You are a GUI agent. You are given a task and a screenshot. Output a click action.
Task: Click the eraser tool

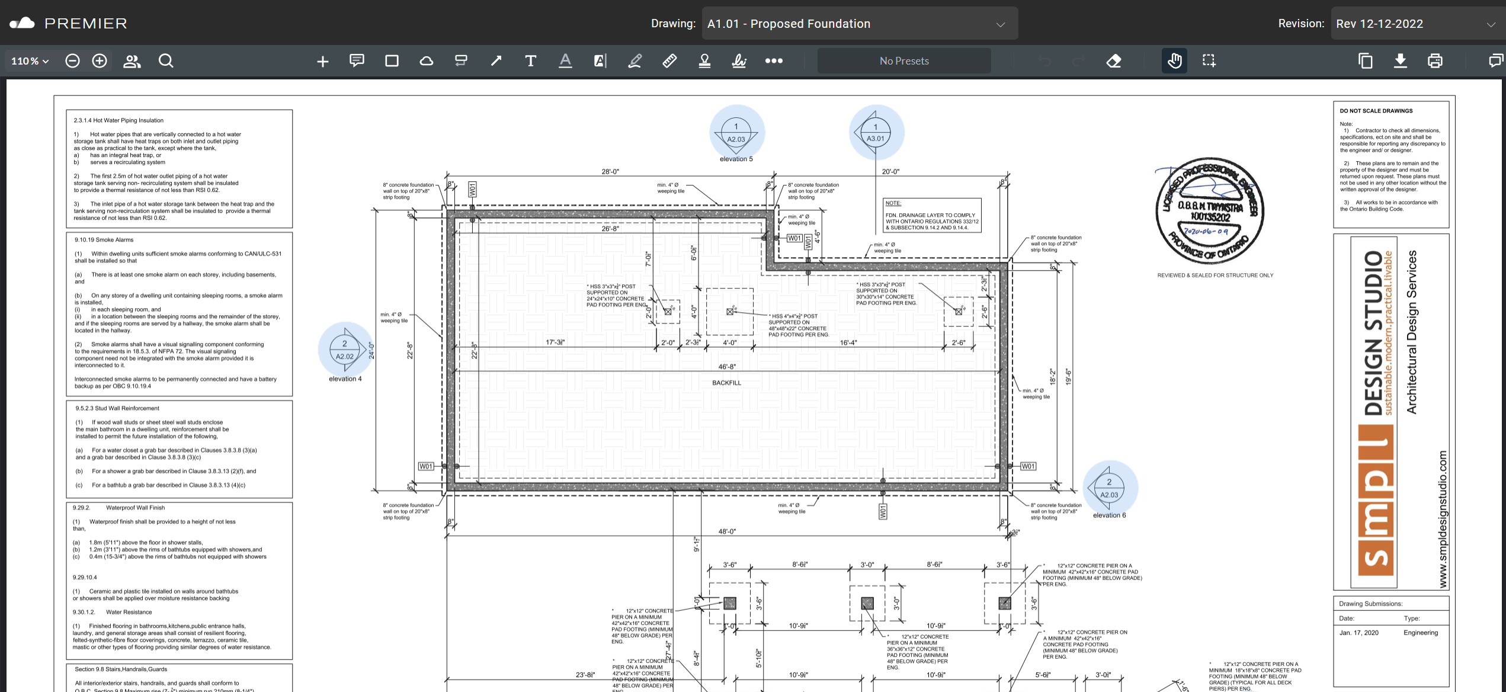[1114, 60]
